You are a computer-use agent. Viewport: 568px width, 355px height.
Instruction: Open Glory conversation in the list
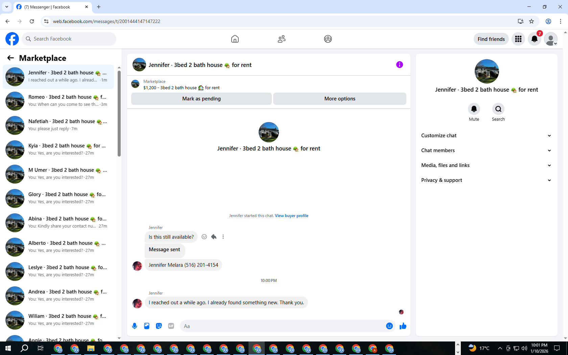pyautogui.click(x=58, y=198)
